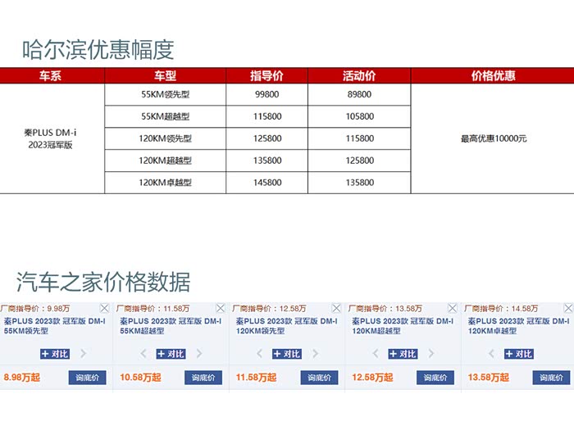Select the 145800 guide price cell
The height and width of the screenshot is (430, 574).
coord(266,183)
